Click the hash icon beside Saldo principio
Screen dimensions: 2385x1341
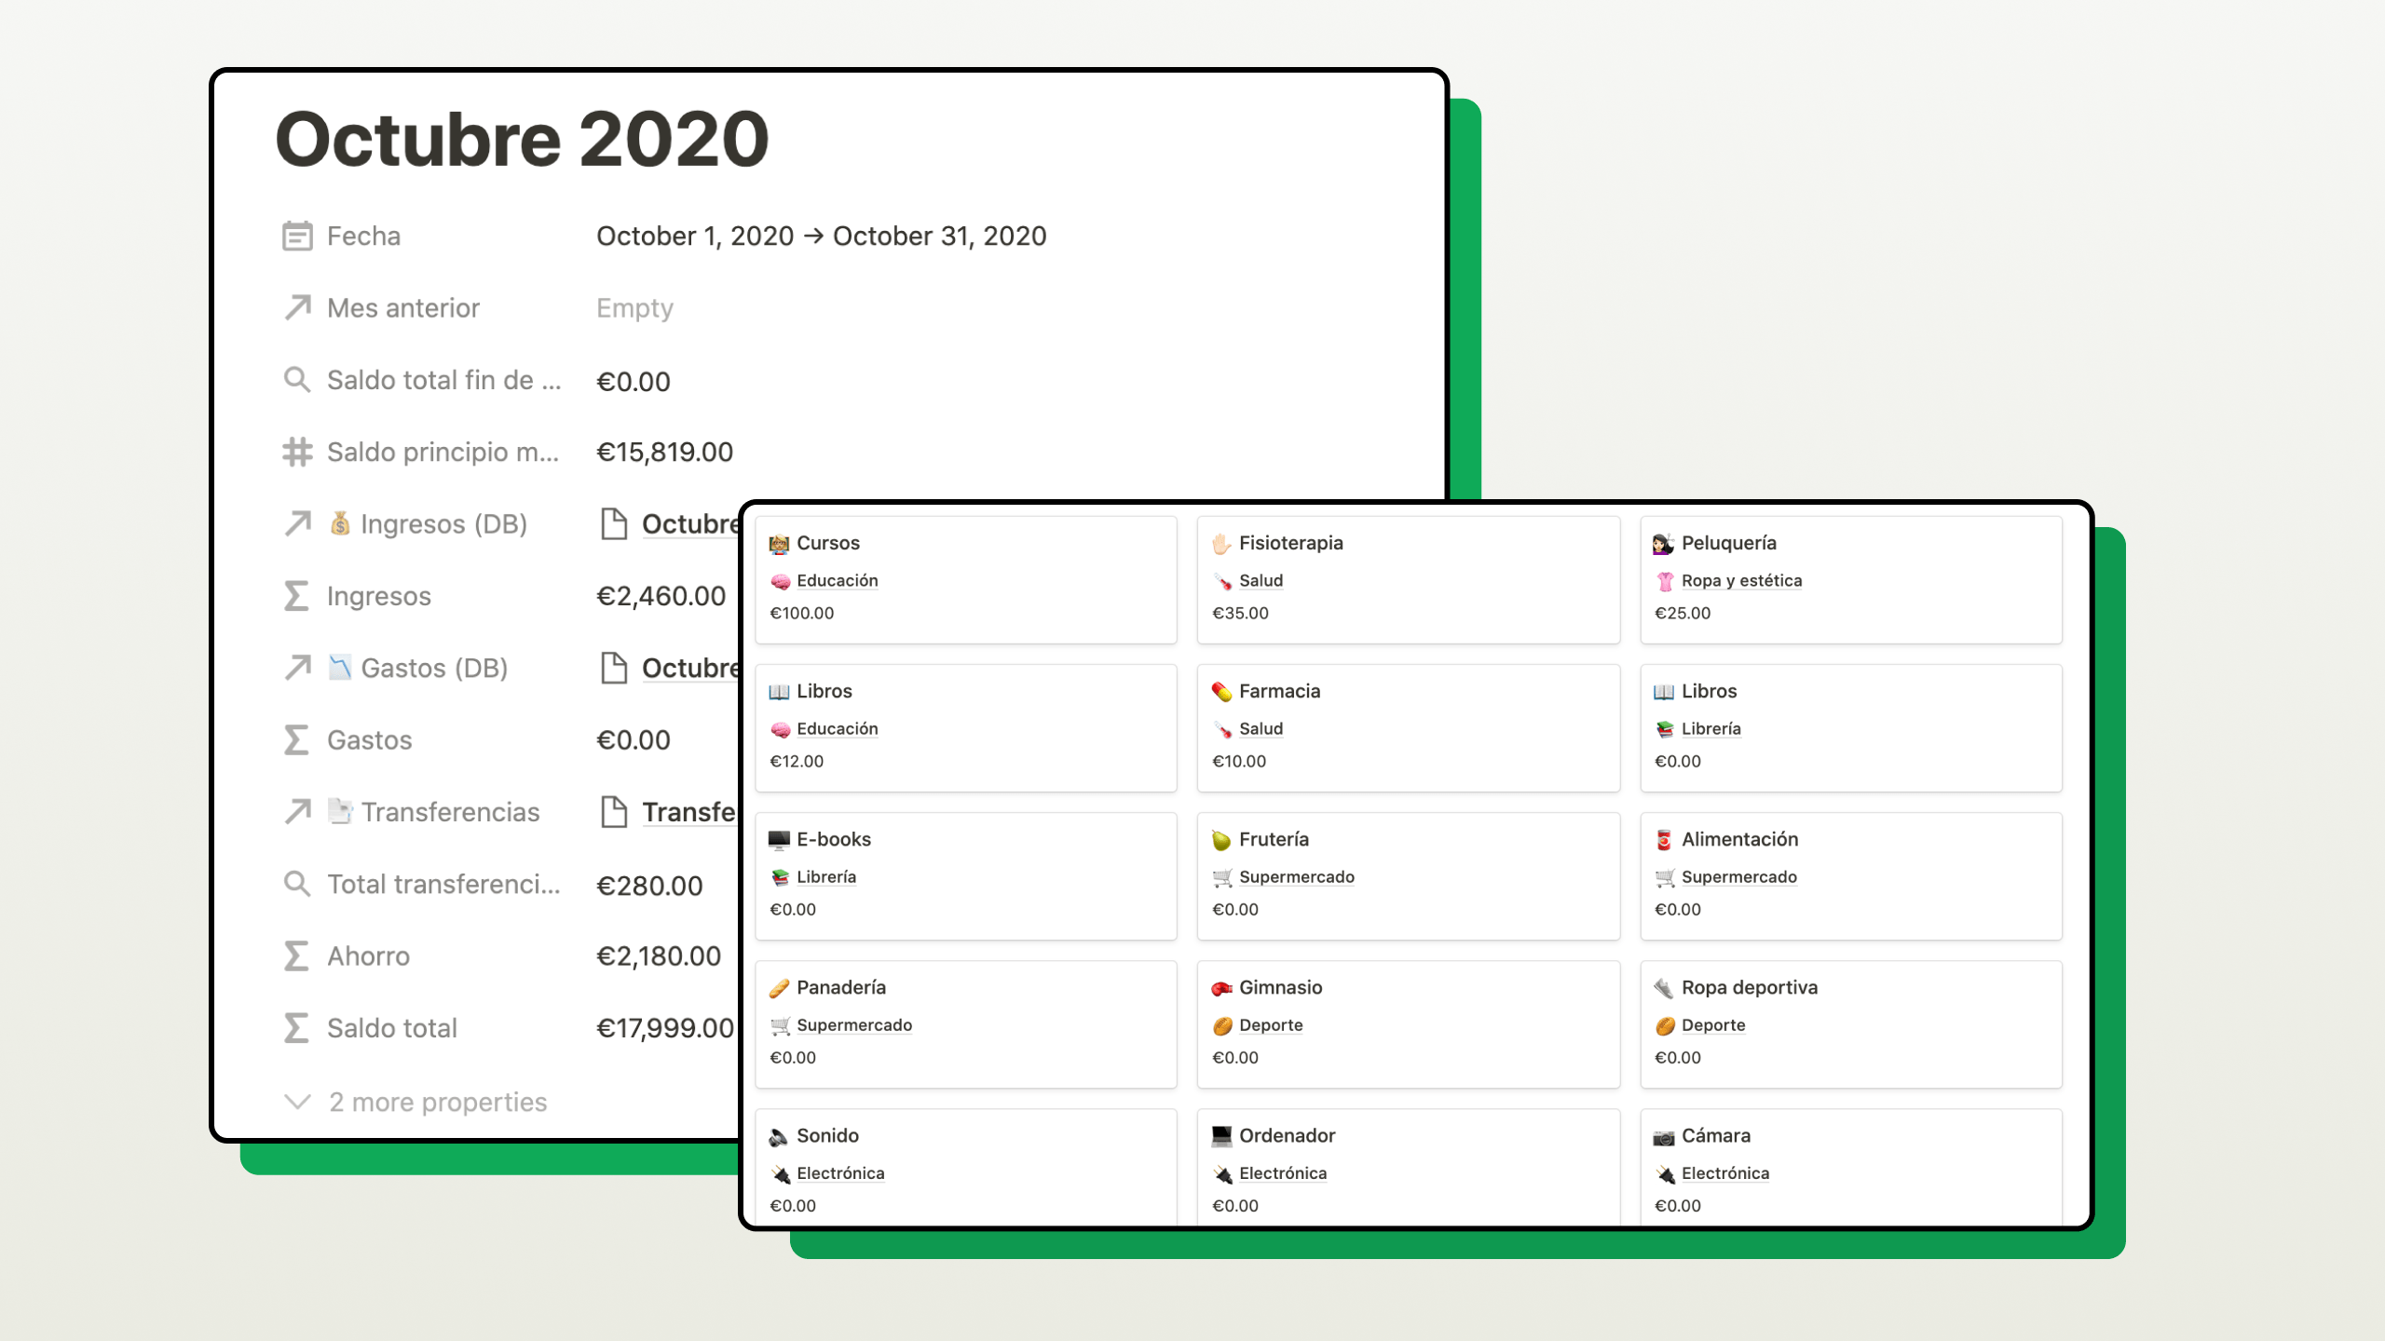click(297, 452)
